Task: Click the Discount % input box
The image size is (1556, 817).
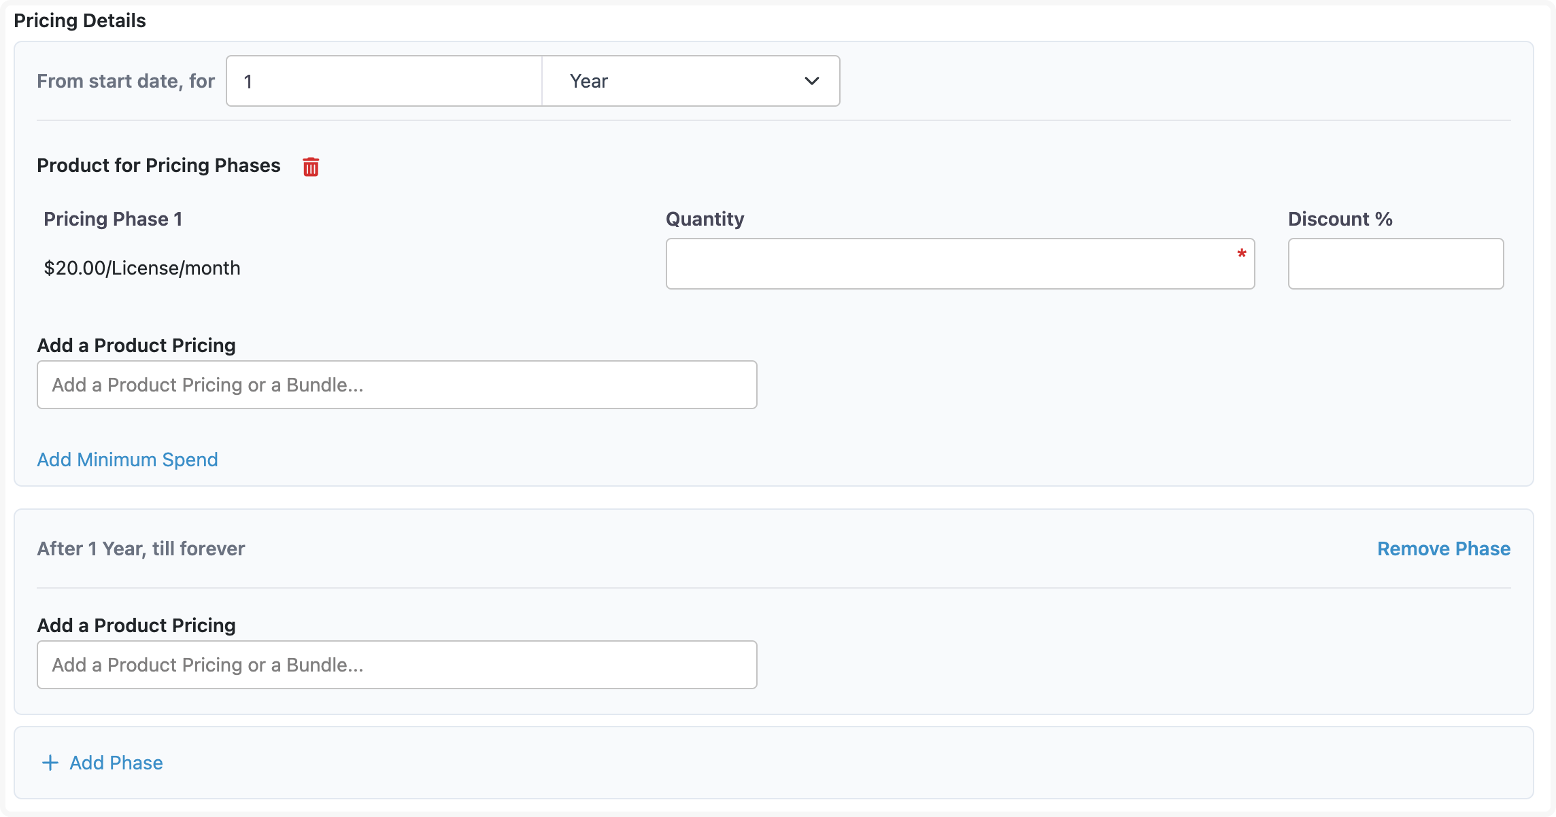Action: pyautogui.click(x=1396, y=264)
